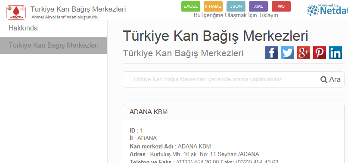Viewport: 348px width, 163px height.
Task: Click the large page heading Türkiye Kan Bağış Merkezleri
Action: pos(215,36)
